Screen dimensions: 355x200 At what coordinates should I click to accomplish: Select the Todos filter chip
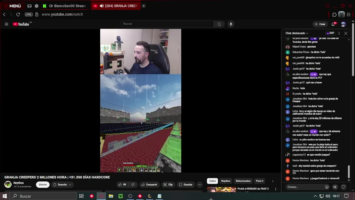pos(212,181)
